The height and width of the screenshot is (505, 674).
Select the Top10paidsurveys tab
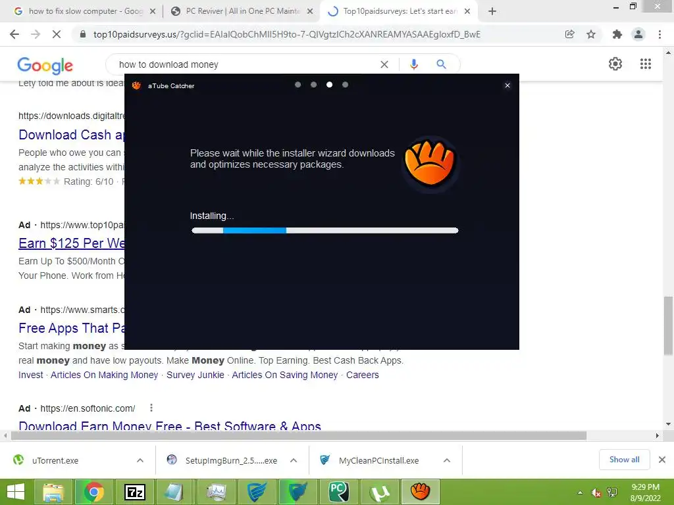[x=400, y=11]
